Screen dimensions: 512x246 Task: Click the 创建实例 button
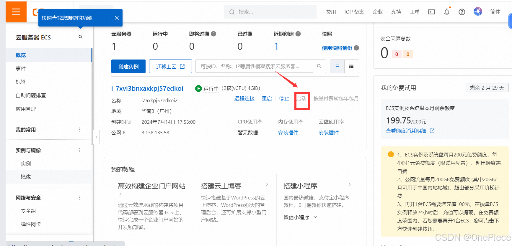[x=128, y=66]
